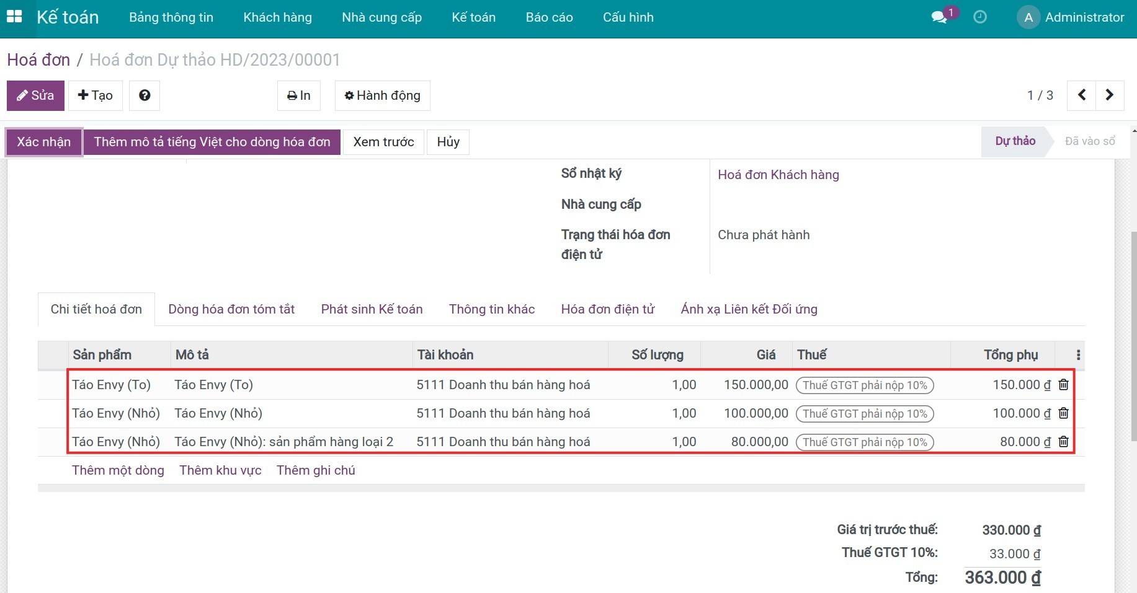
Task: Delete the Táo Envy (To) line
Action: pos(1063,385)
